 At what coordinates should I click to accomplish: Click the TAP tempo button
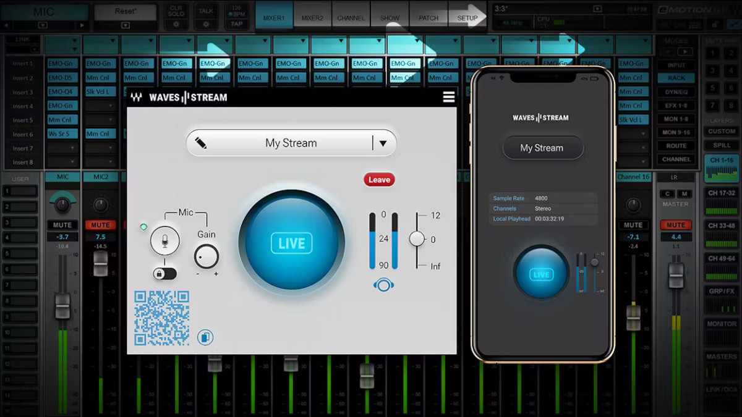click(236, 24)
